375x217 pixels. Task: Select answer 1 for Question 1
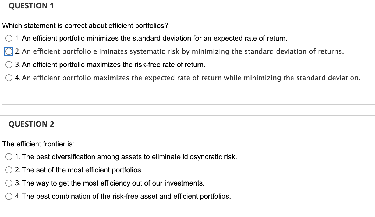click(x=9, y=38)
